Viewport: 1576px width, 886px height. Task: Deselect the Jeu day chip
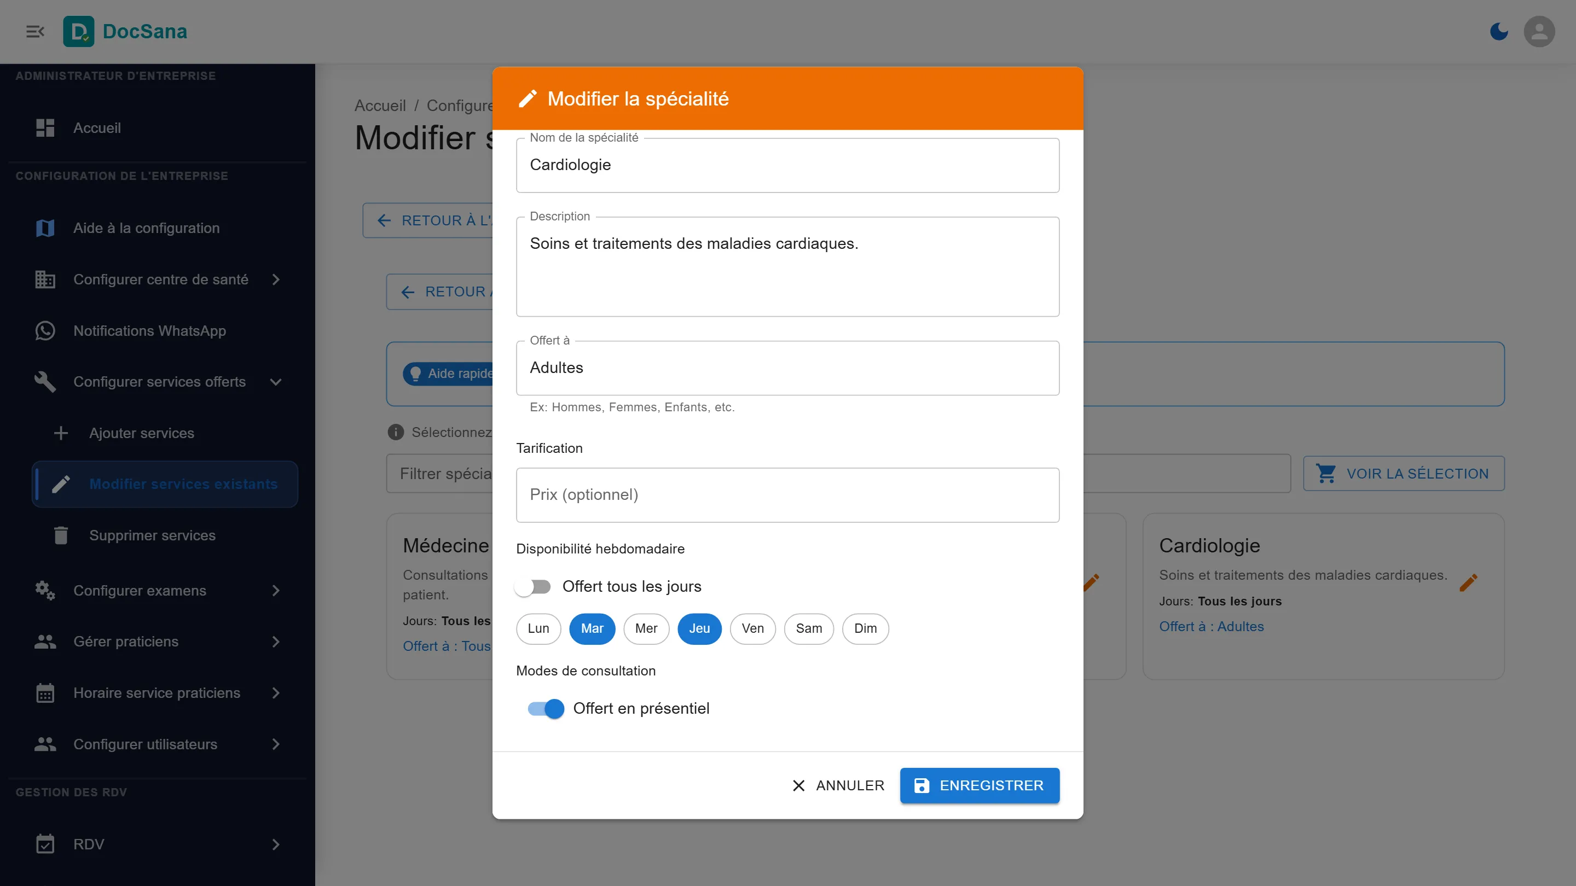click(x=699, y=628)
